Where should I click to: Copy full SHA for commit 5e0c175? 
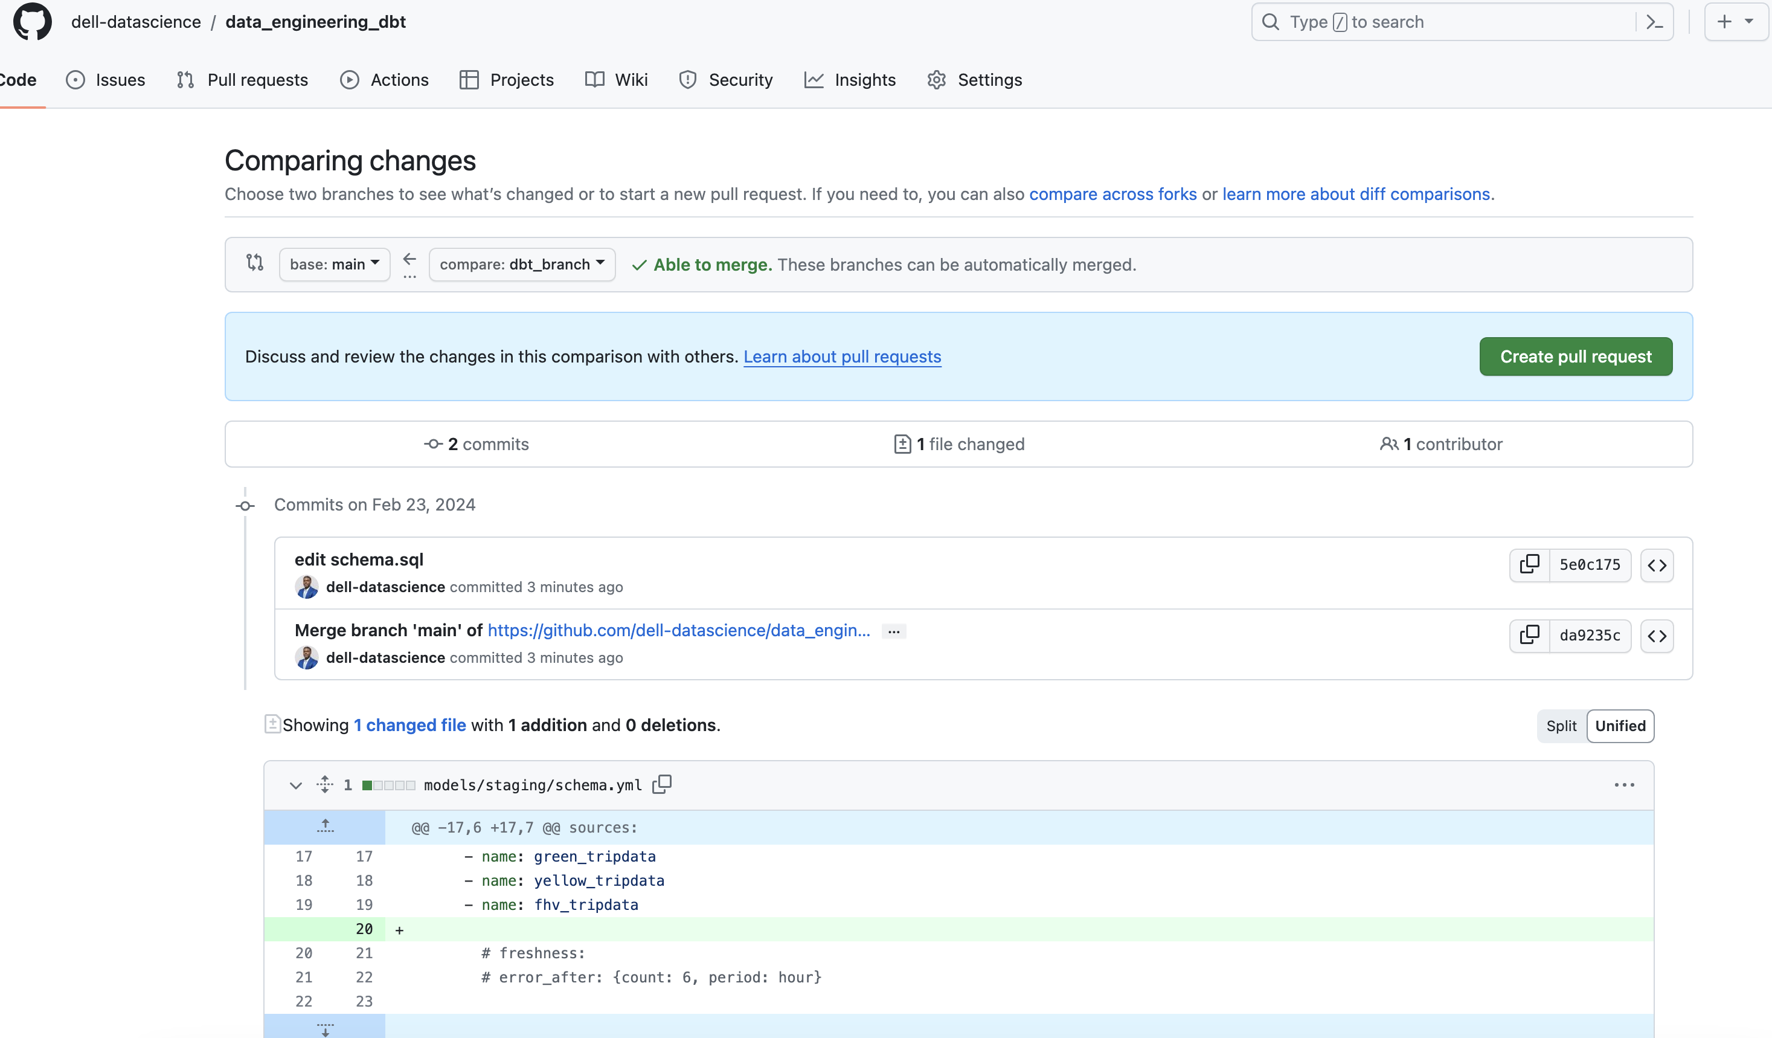1529,565
